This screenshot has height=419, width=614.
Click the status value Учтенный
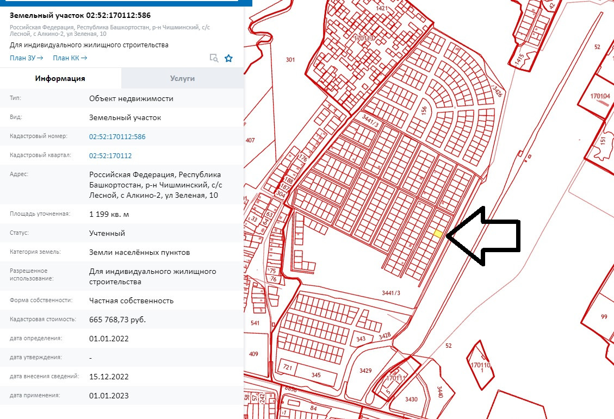click(x=107, y=233)
